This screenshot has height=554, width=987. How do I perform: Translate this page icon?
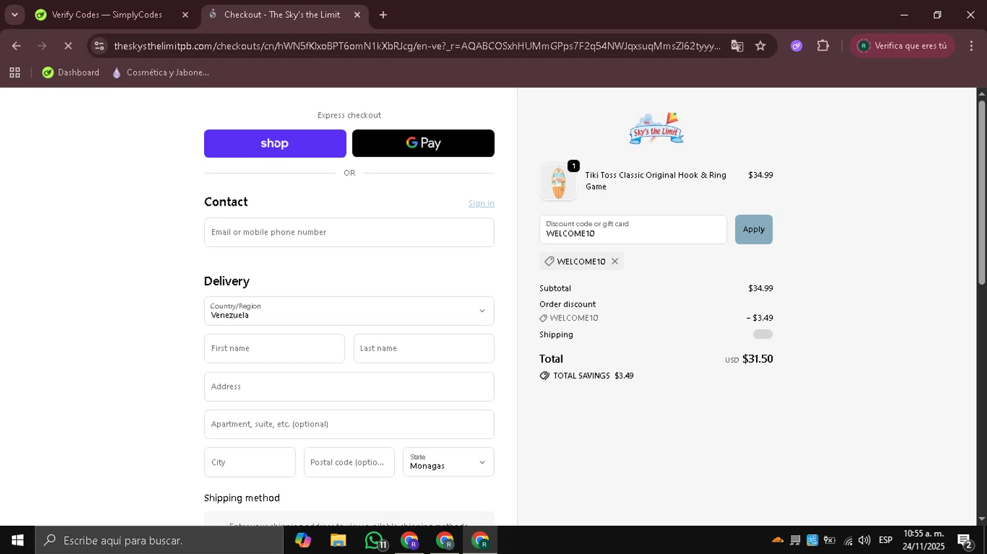(x=737, y=46)
